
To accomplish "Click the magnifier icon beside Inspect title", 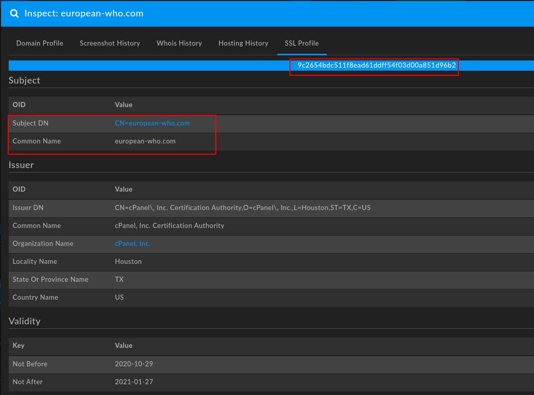I will tap(14, 13).
